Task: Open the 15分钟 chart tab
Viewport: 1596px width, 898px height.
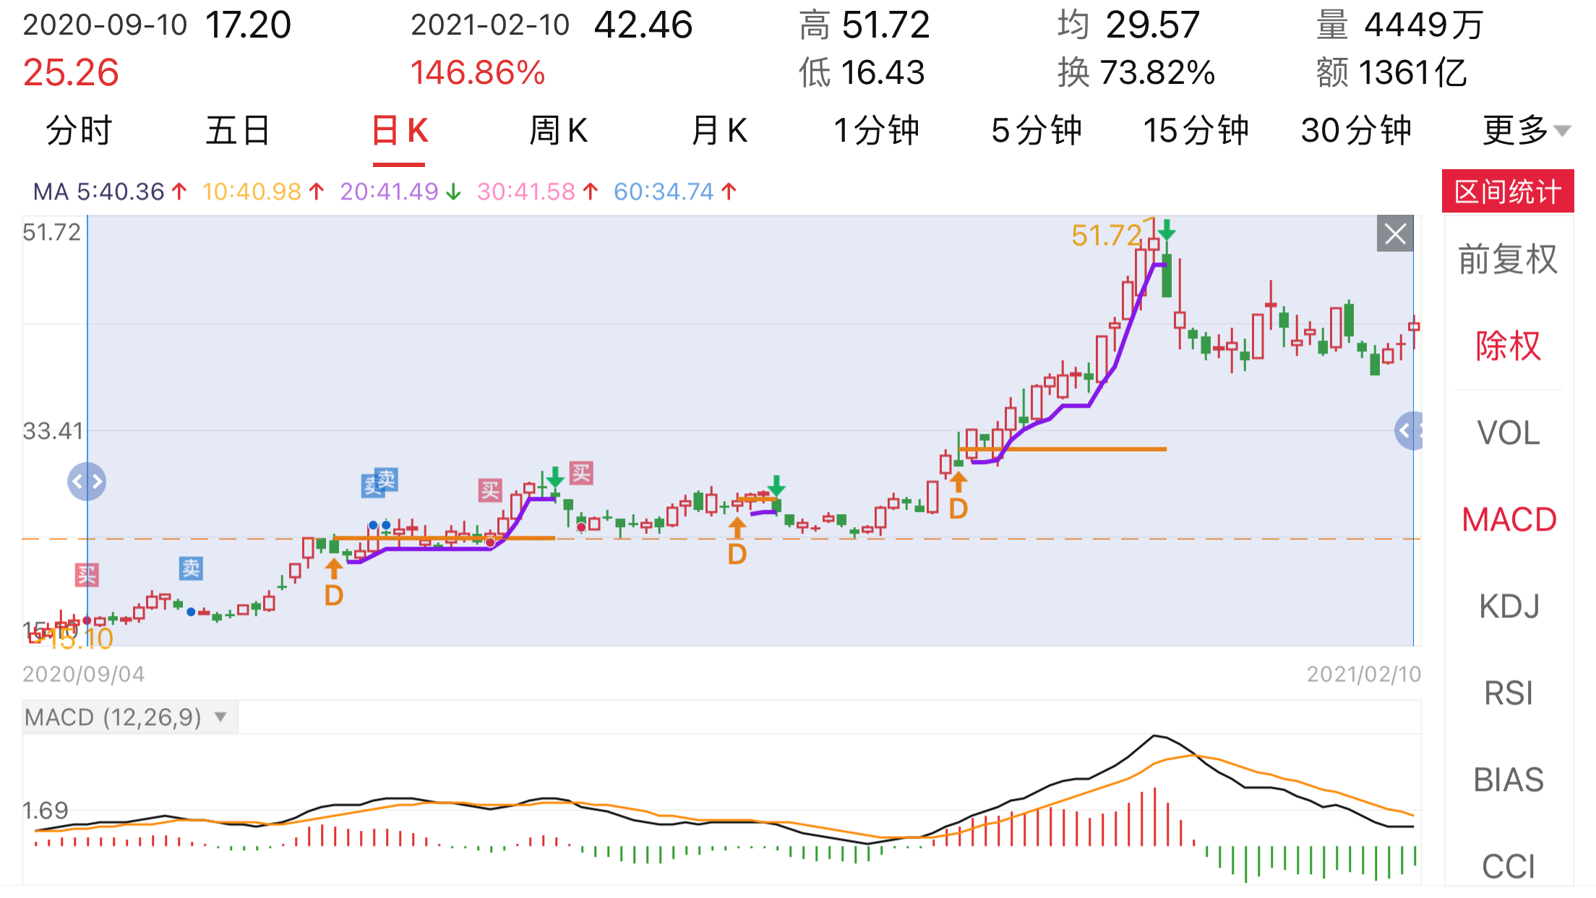Action: tap(1196, 131)
